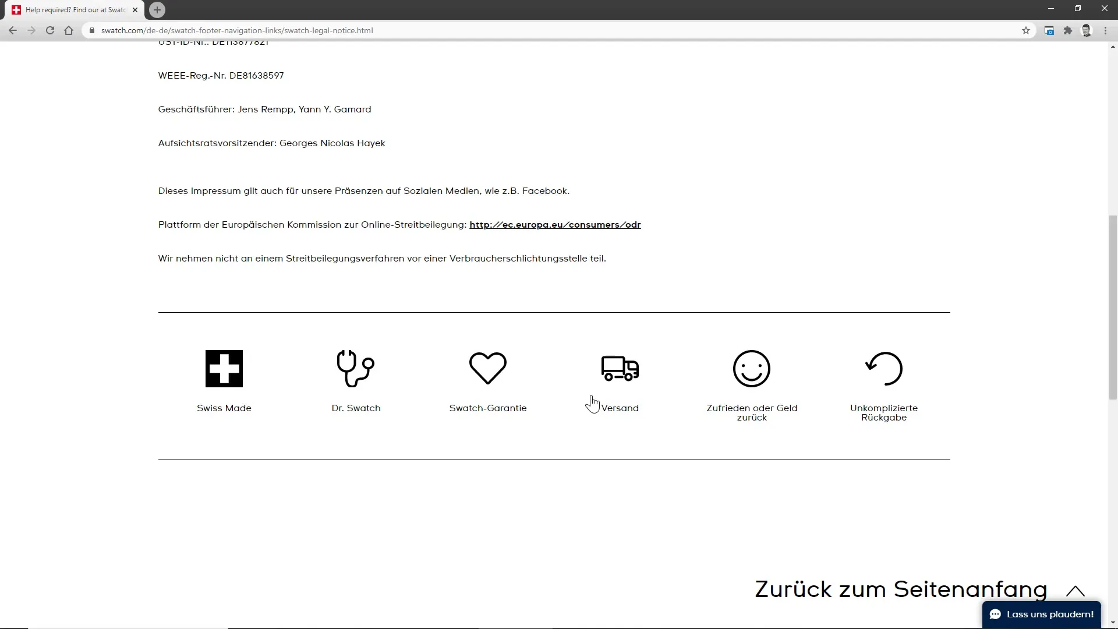Open the Dr. Swatch stethoscope icon

pos(356,369)
